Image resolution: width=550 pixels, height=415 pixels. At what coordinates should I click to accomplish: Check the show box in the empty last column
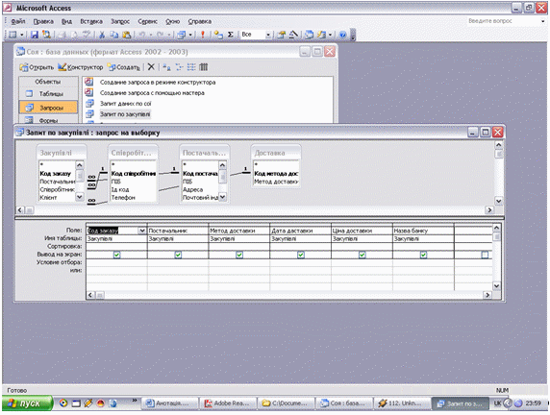[485, 255]
